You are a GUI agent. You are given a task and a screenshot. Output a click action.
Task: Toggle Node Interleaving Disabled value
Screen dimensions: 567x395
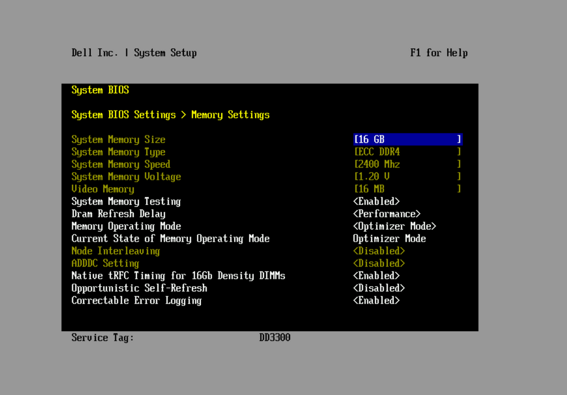tap(379, 251)
